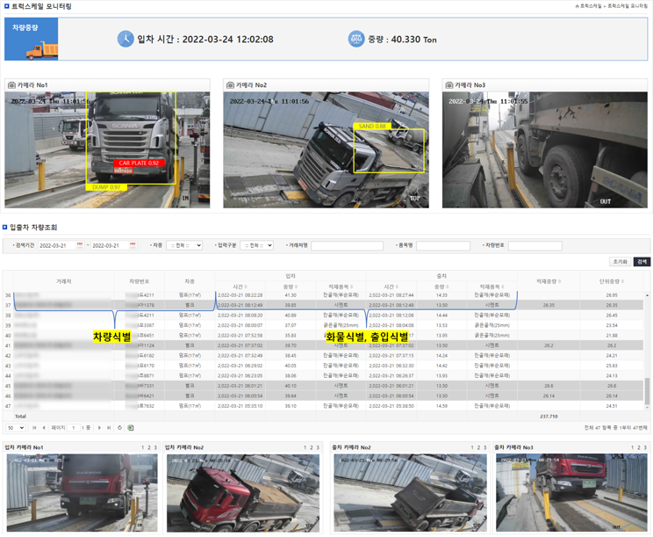The height and width of the screenshot is (537, 653).
Task: Click the 검색 search button
Action: [x=642, y=262]
